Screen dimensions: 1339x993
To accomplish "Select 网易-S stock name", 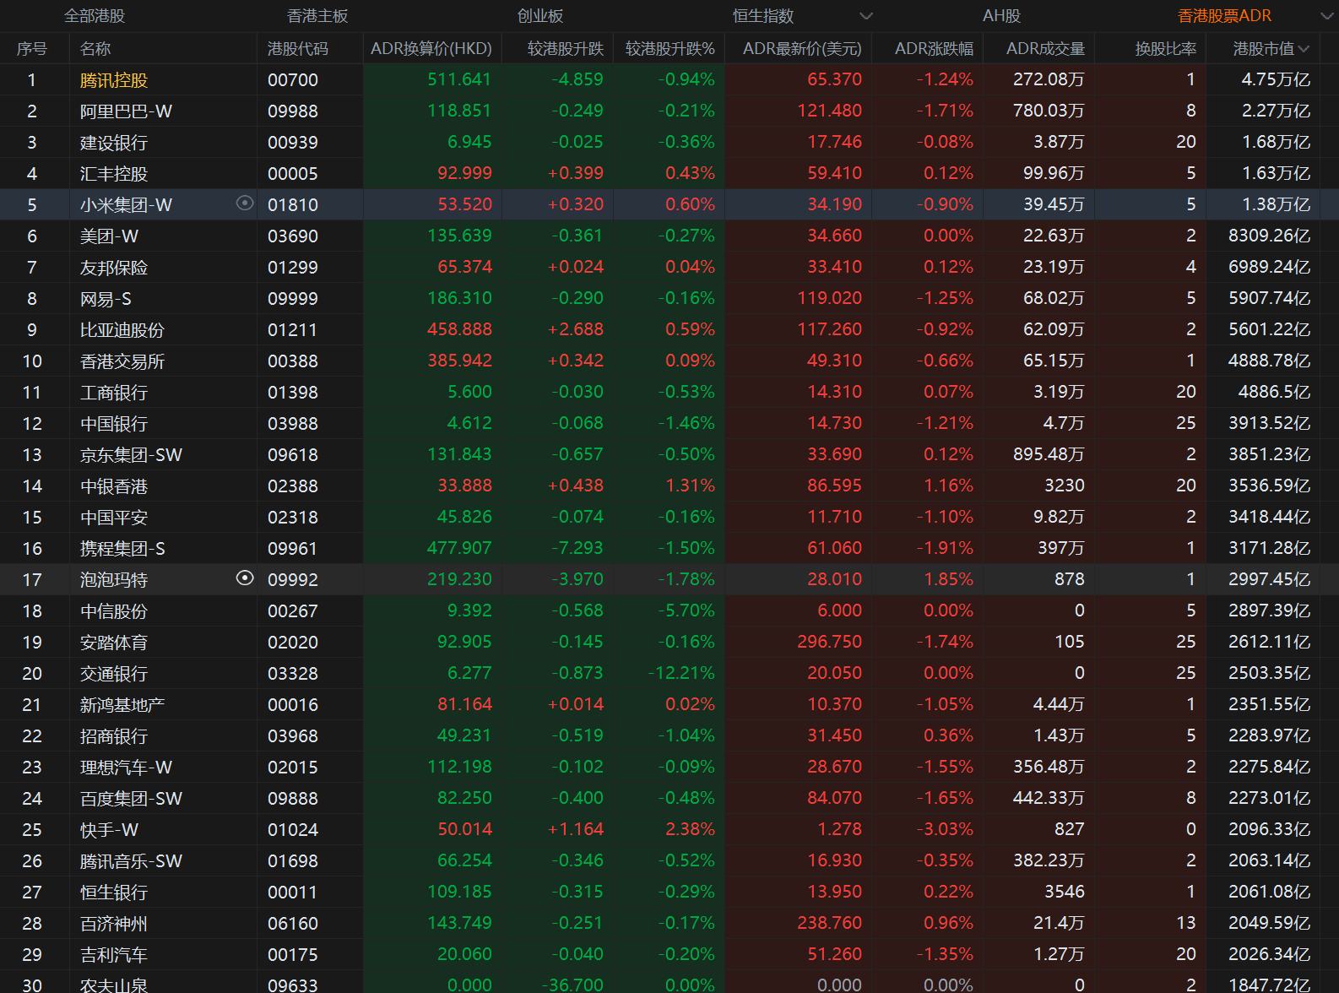I will tap(106, 298).
